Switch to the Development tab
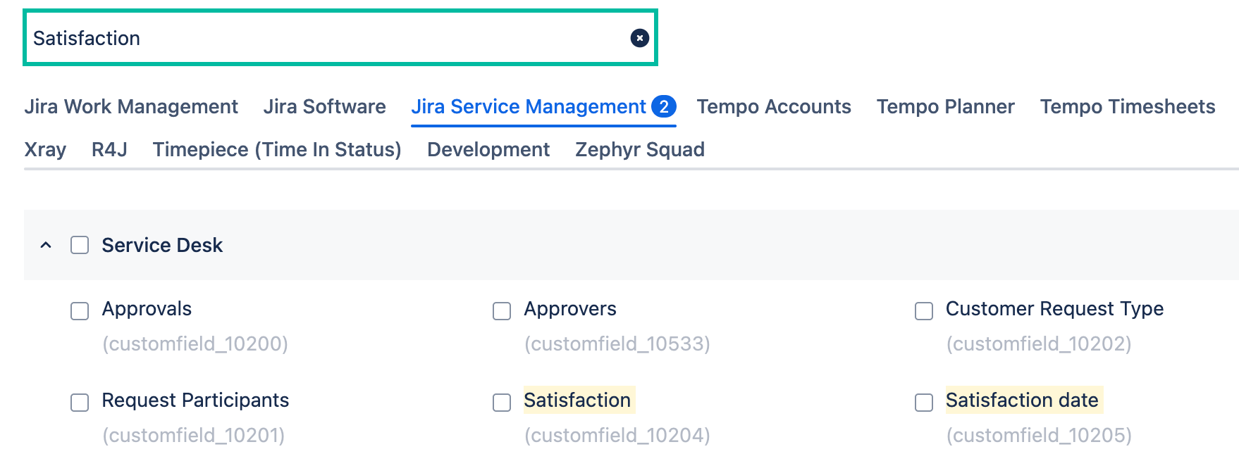The image size is (1239, 473). pos(488,149)
